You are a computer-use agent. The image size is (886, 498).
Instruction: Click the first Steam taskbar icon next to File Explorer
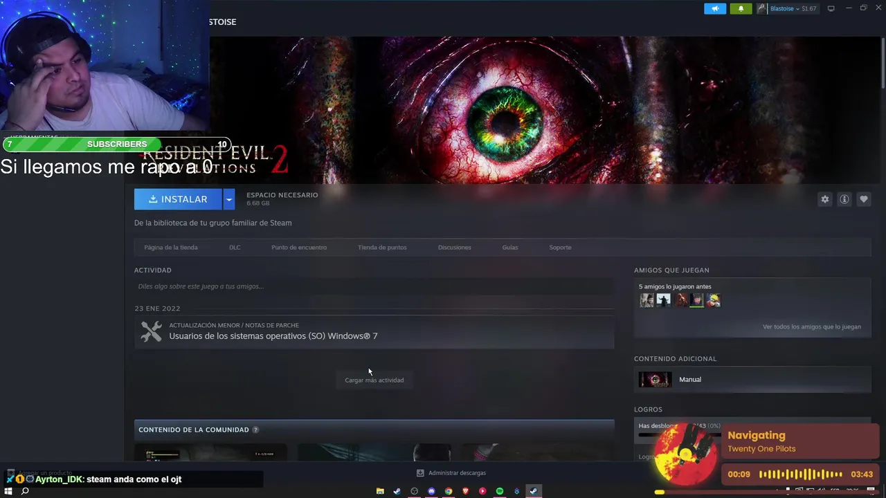pyautogui.click(x=397, y=491)
